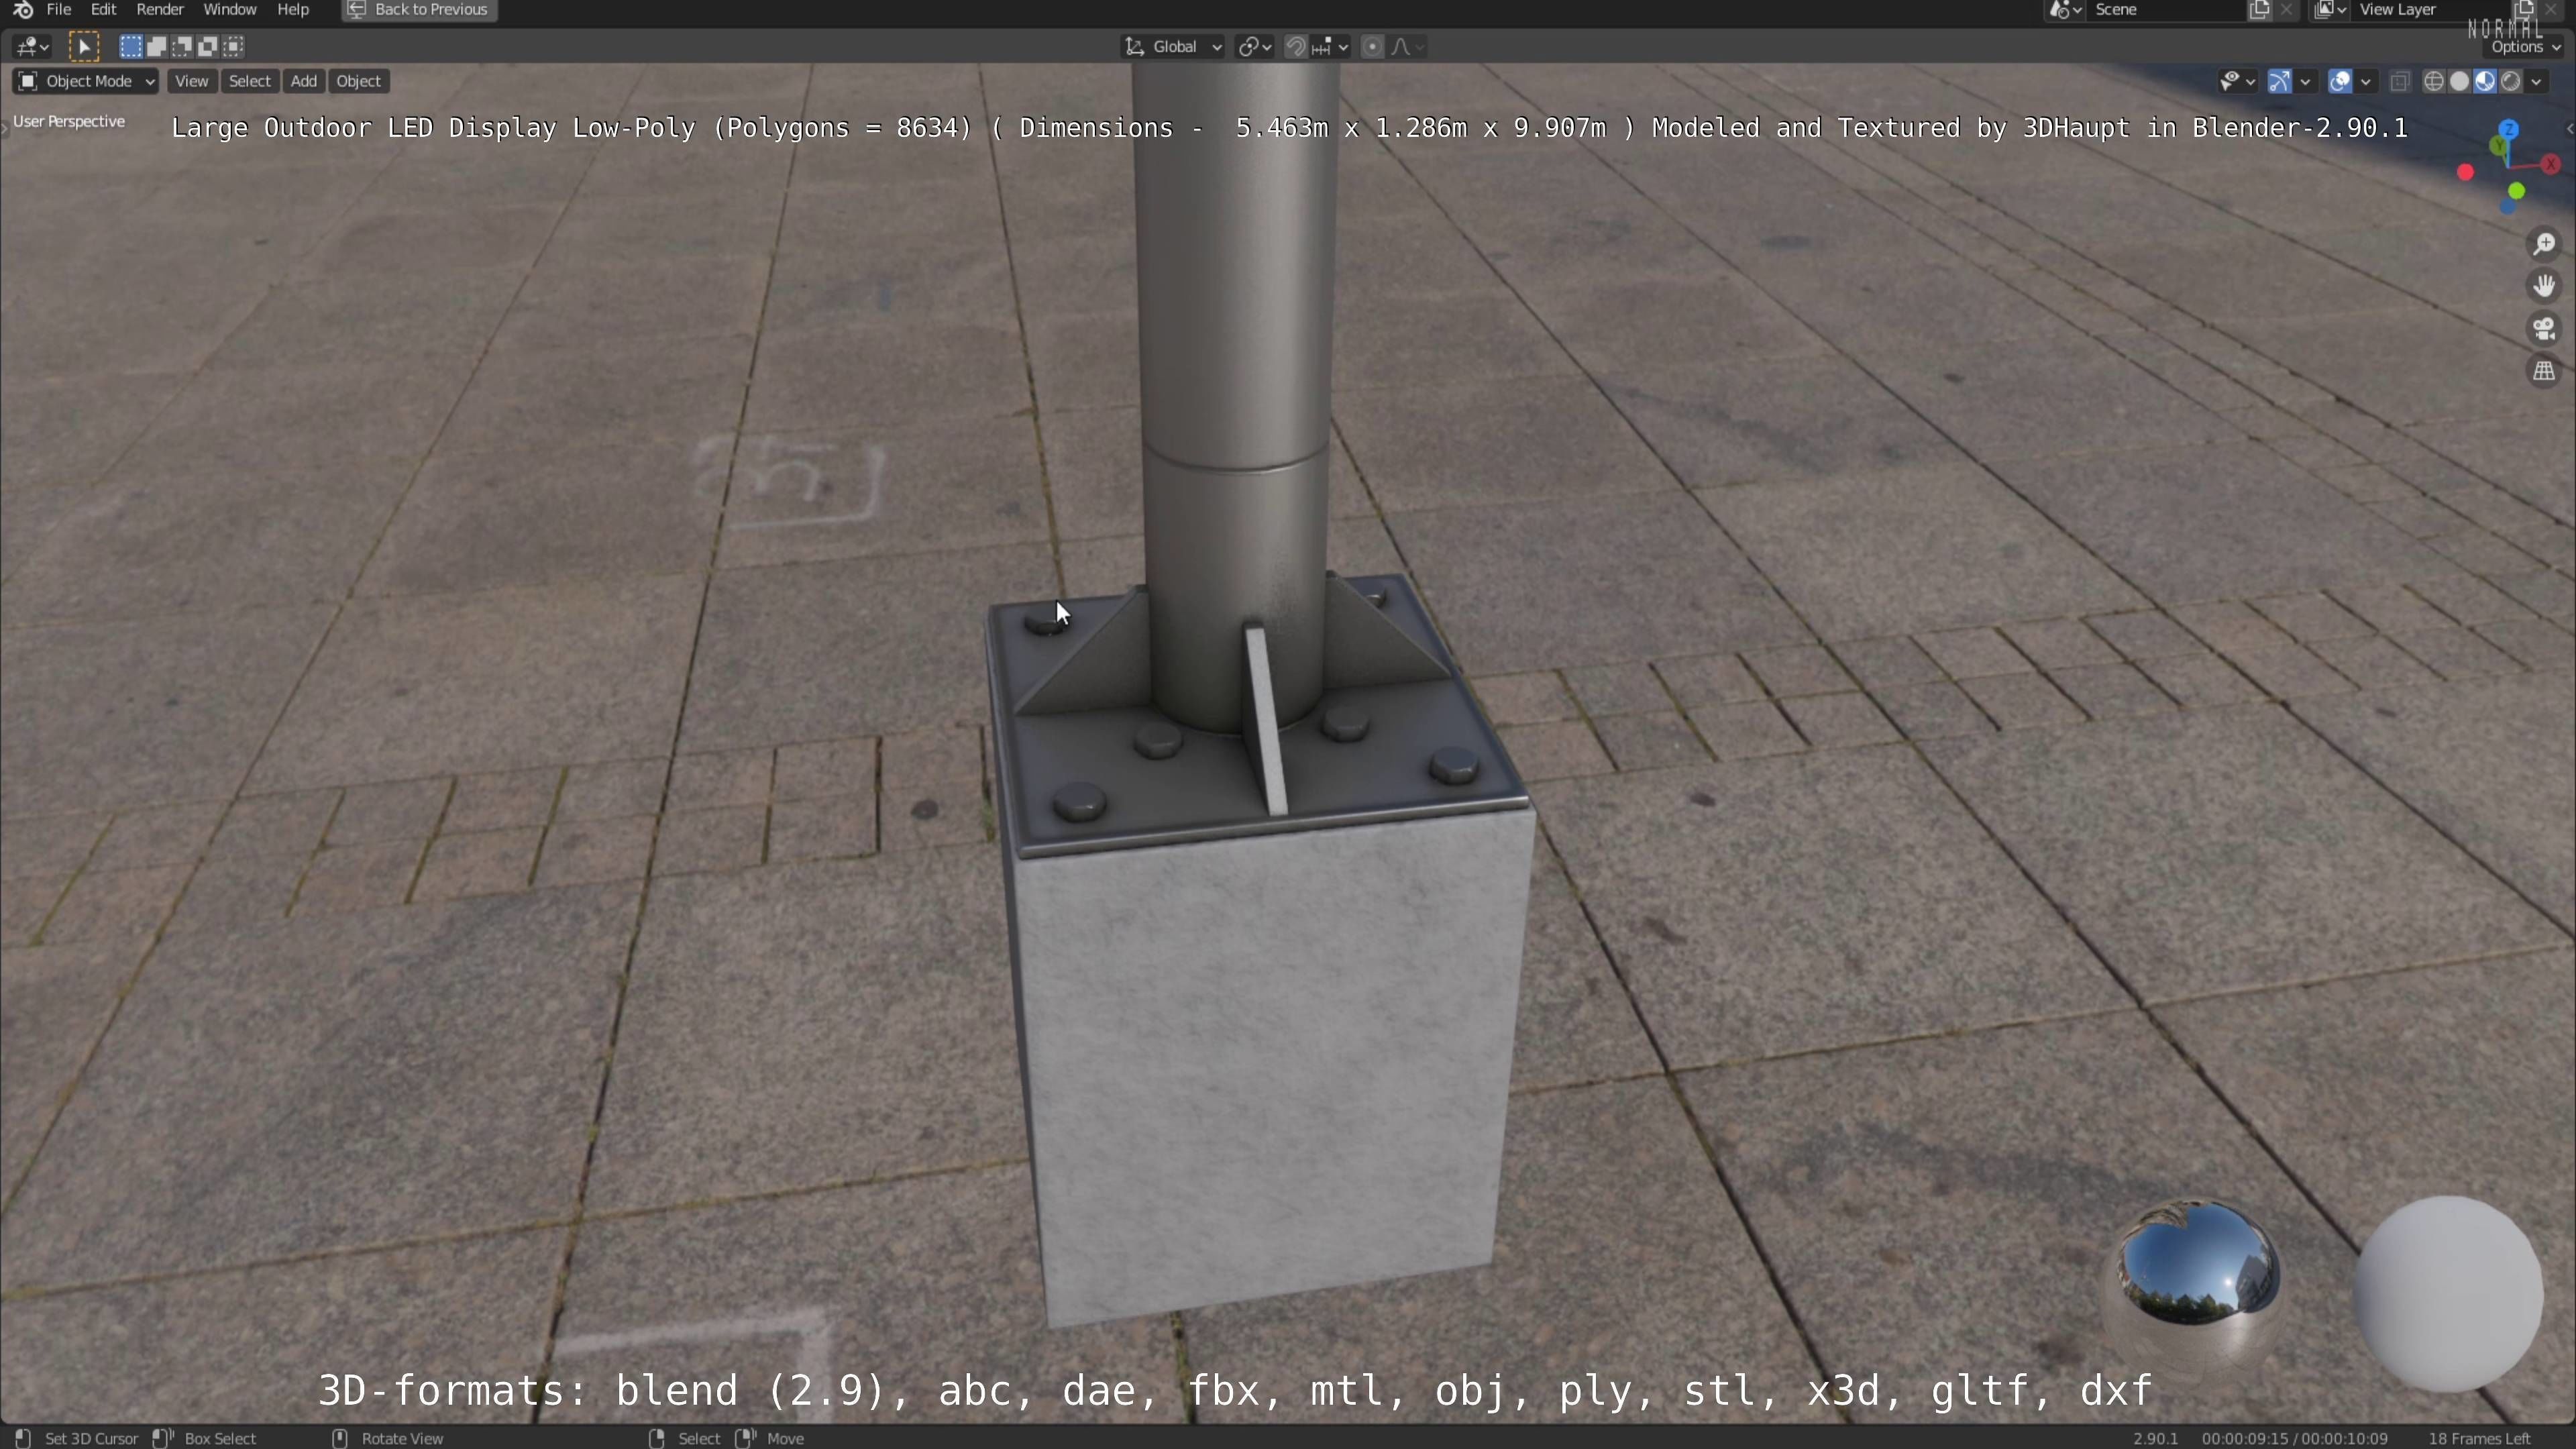Click the View Layer name field
The height and width of the screenshot is (1449, 2576).
pos(2430,10)
